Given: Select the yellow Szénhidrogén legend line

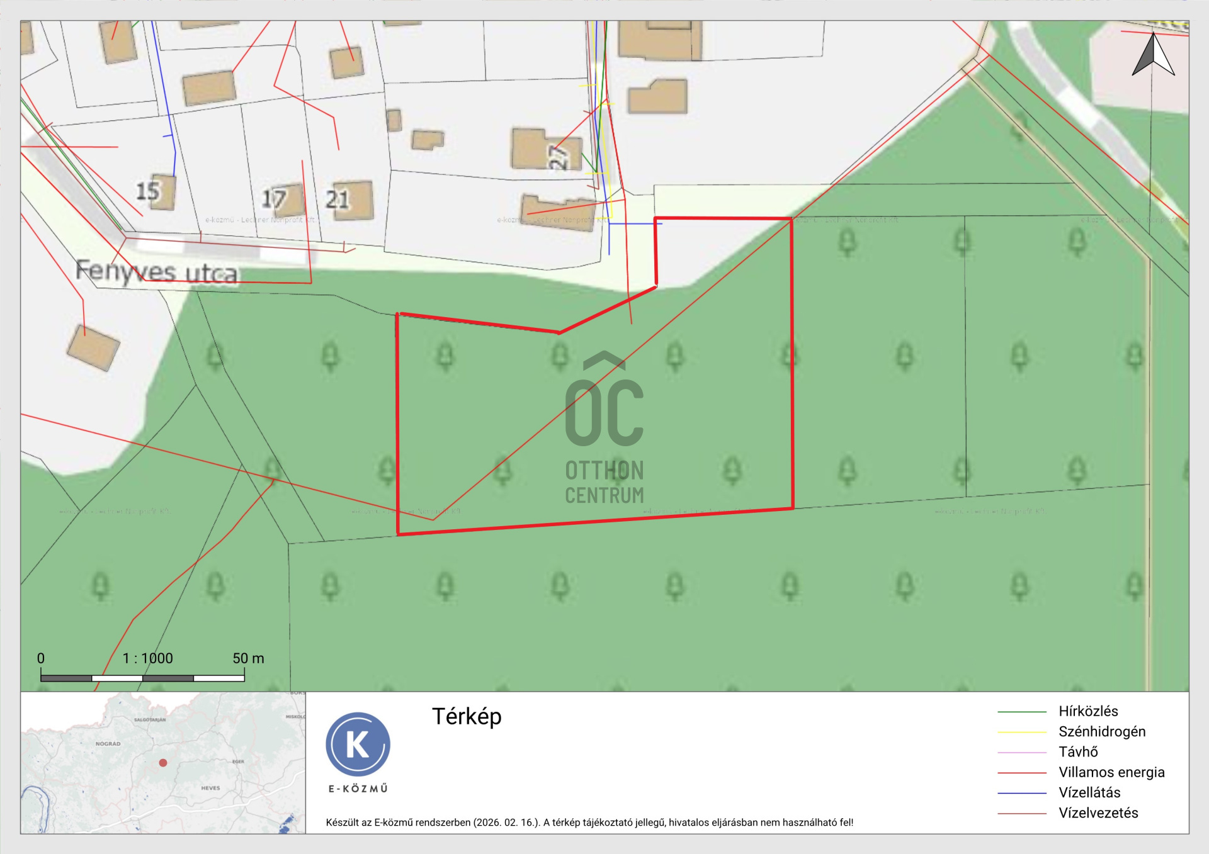Looking at the screenshot, I should coord(1021,732).
